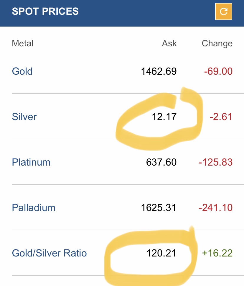Open the Gold/Silver Ratio link
The image size is (244, 286).
pos(49,253)
